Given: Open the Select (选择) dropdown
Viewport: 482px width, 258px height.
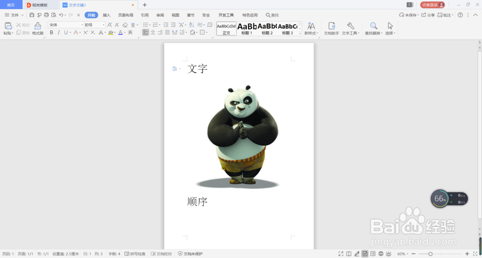Looking at the screenshot, I should pos(390,28).
